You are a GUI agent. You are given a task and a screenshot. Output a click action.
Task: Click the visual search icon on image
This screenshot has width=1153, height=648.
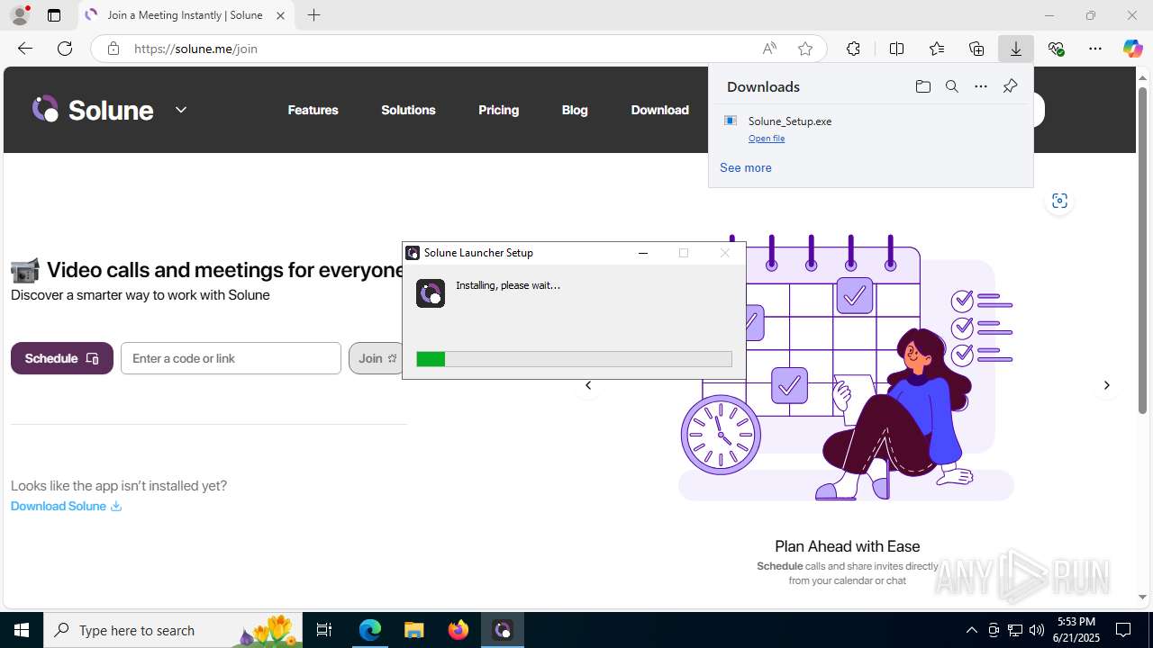pyautogui.click(x=1059, y=201)
